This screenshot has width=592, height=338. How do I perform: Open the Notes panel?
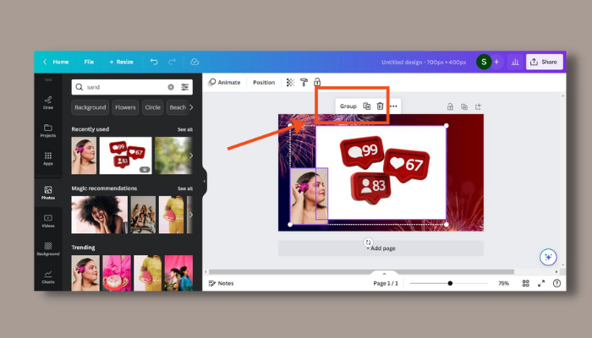coord(222,283)
